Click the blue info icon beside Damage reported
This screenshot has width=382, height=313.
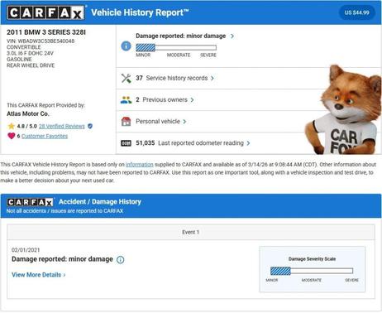[x=127, y=46]
